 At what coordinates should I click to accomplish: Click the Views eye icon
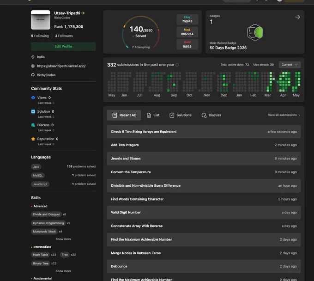click(x=33, y=98)
